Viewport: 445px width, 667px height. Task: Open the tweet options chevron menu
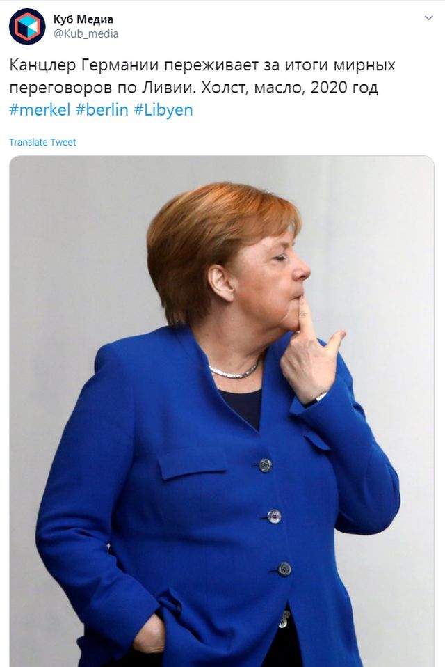click(x=429, y=18)
